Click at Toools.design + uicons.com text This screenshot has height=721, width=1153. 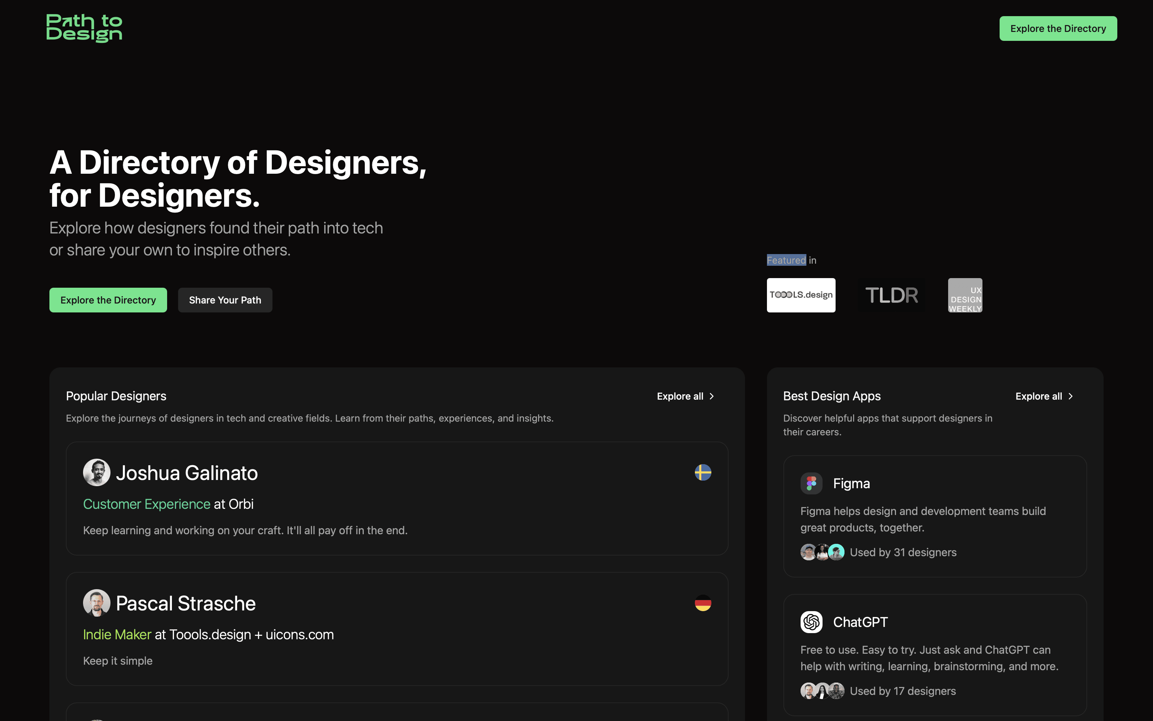(x=244, y=635)
